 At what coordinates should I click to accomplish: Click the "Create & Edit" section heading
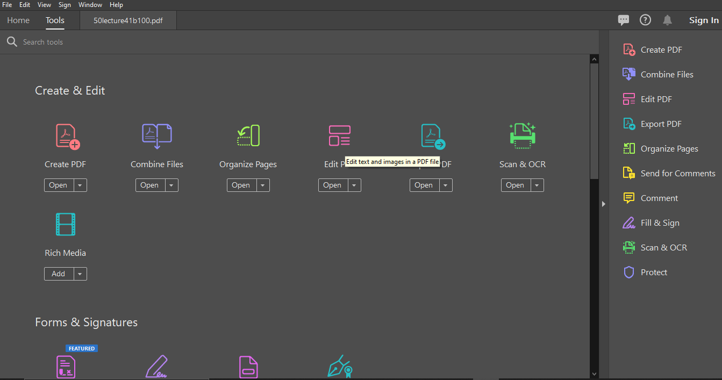pyautogui.click(x=70, y=90)
